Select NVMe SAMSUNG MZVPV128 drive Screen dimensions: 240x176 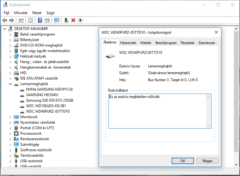49,89
